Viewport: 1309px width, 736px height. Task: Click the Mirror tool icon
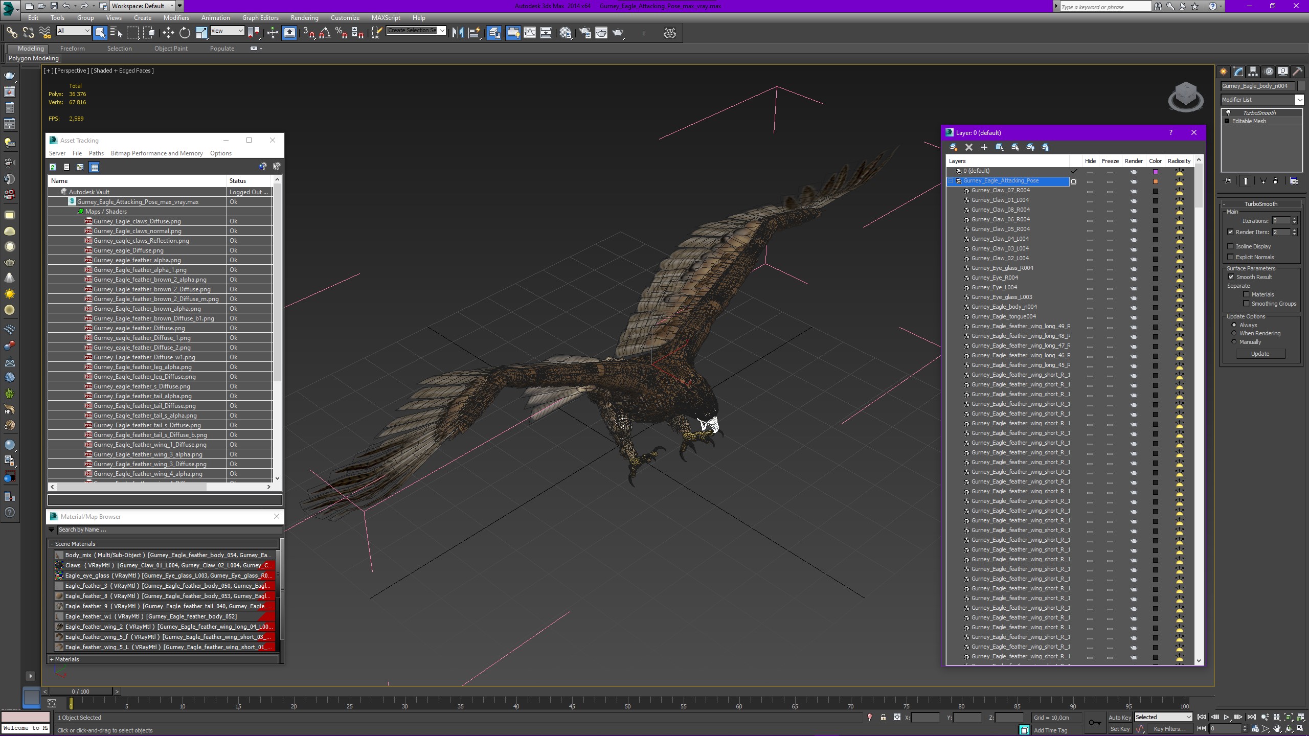pyautogui.click(x=458, y=33)
